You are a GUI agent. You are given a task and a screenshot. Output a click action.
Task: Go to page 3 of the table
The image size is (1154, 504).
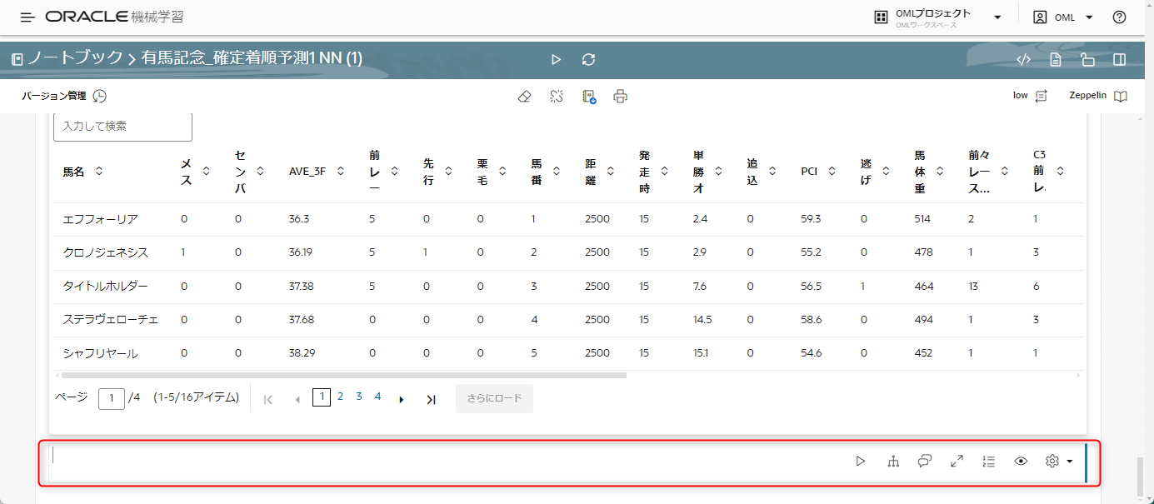[359, 397]
